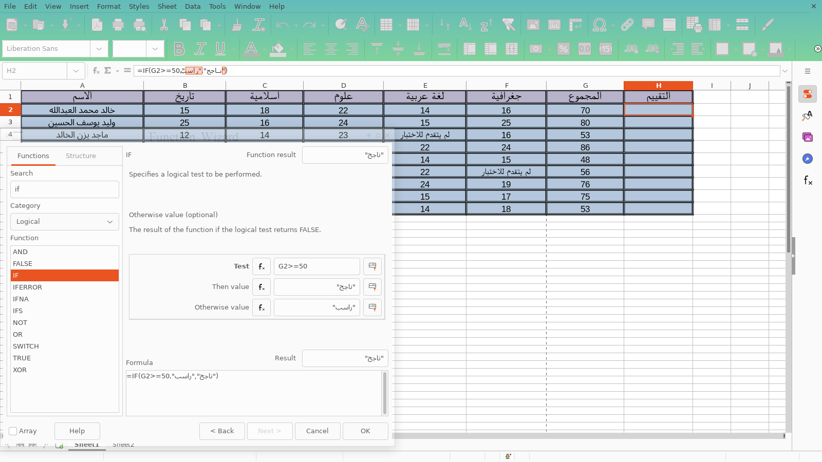
Task: Click the background fill color swatch
Action: (278, 49)
